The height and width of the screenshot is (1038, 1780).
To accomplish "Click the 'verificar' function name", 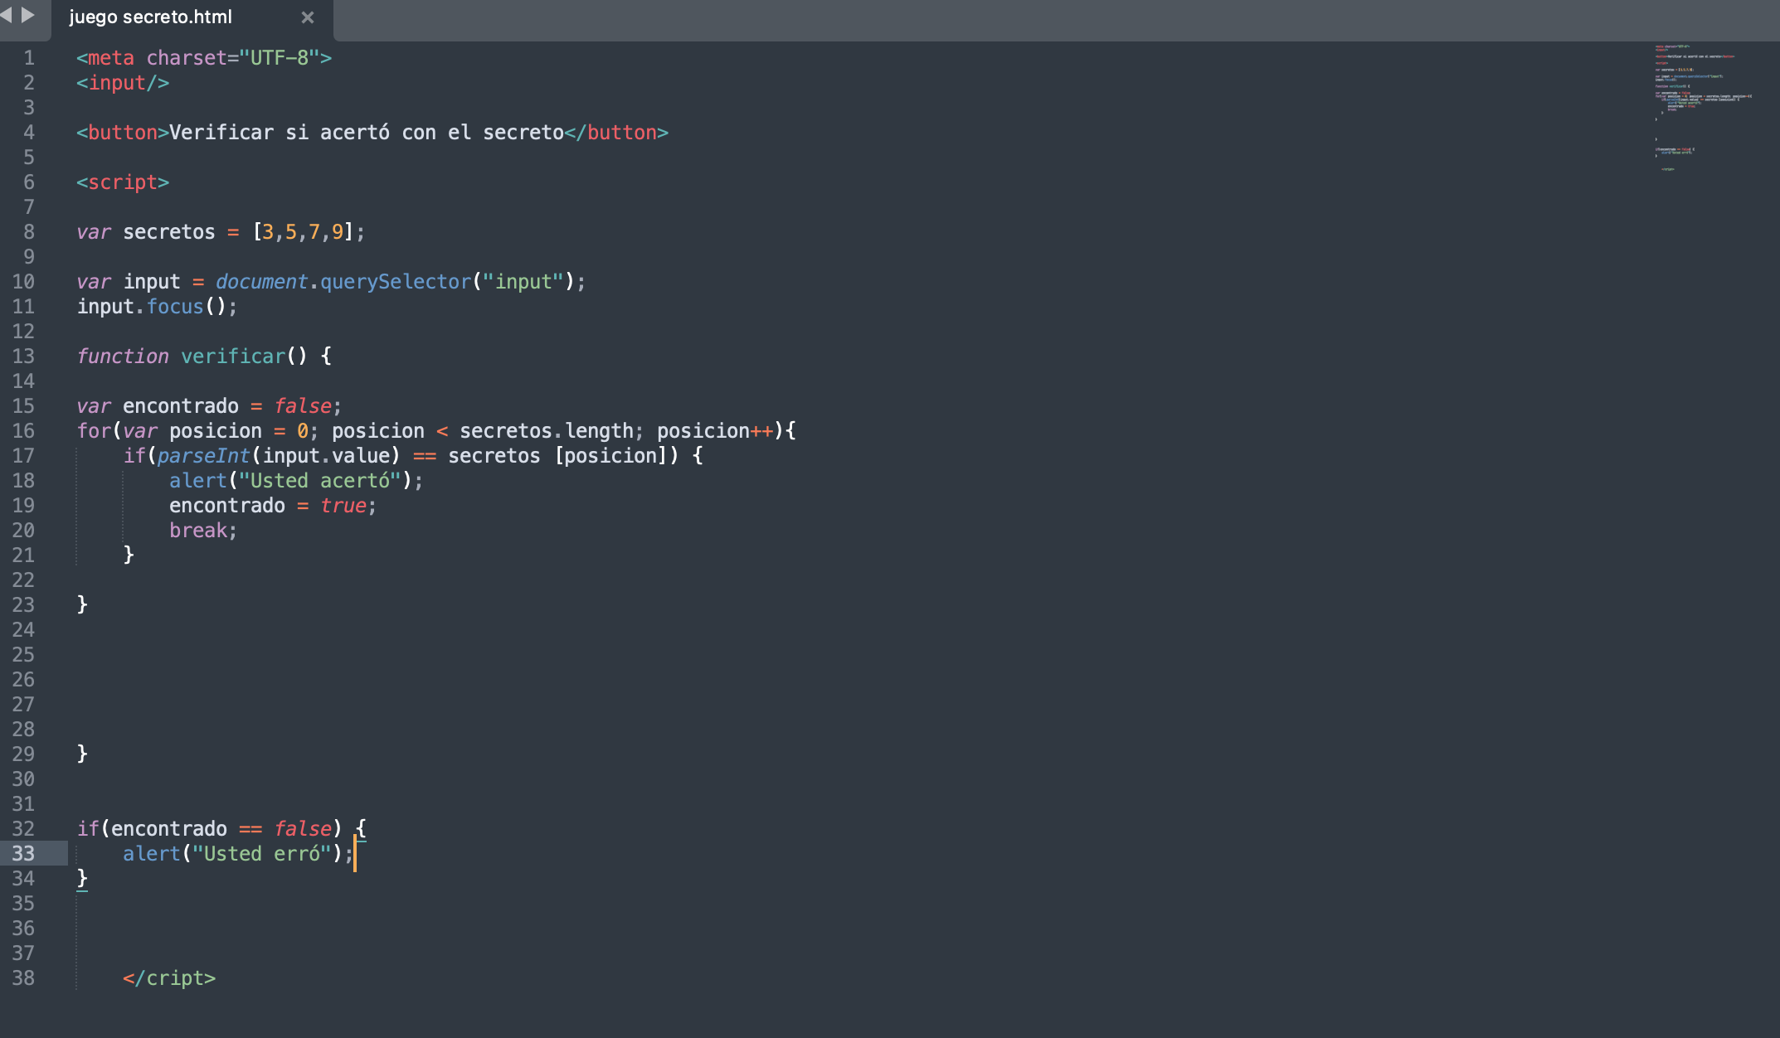I will coord(233,357).
